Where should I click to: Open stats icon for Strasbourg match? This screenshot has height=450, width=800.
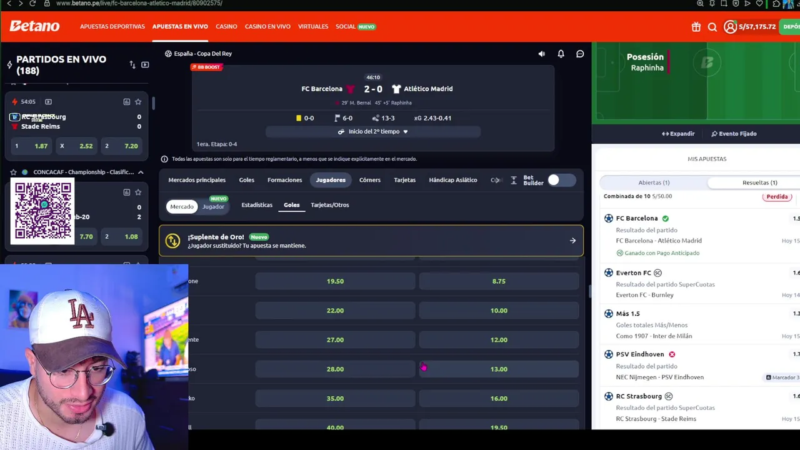click(x=127, y=102)
